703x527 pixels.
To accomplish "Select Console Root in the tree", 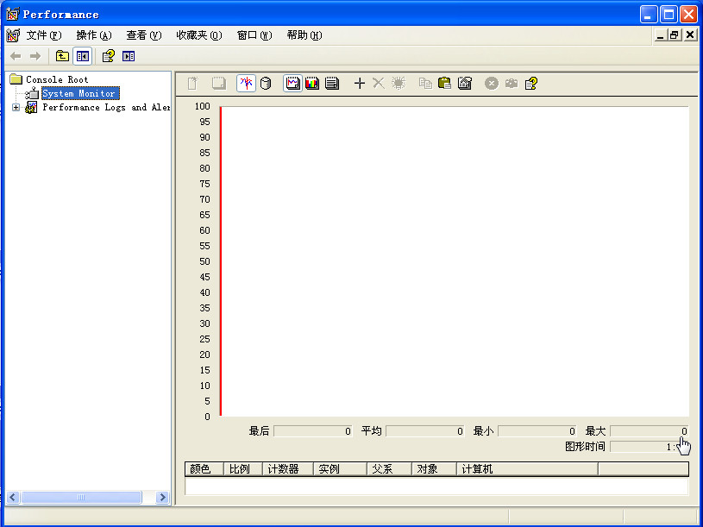I will click(57, 79).
